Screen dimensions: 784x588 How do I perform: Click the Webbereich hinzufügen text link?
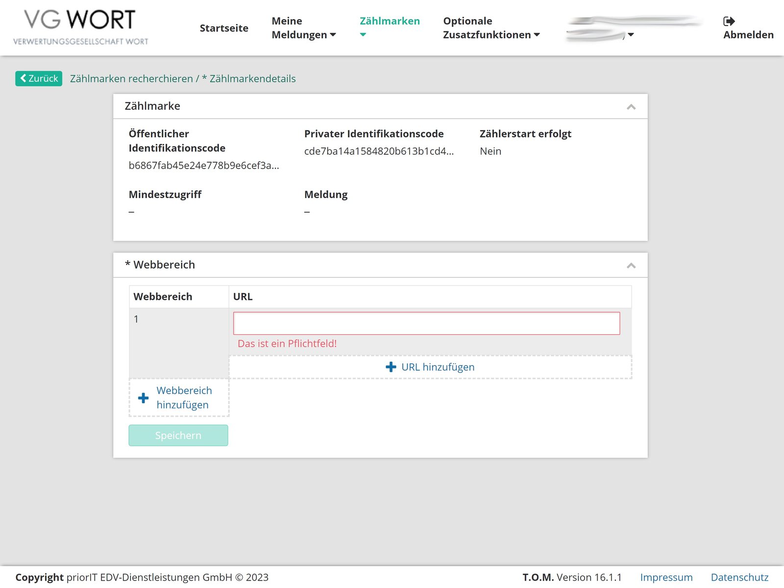[x=184, y=397]
